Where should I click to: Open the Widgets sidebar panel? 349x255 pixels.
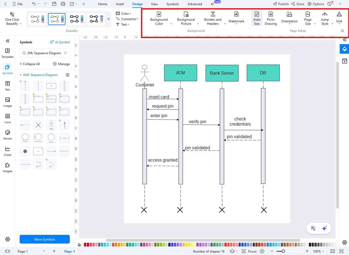coord(8,167)
